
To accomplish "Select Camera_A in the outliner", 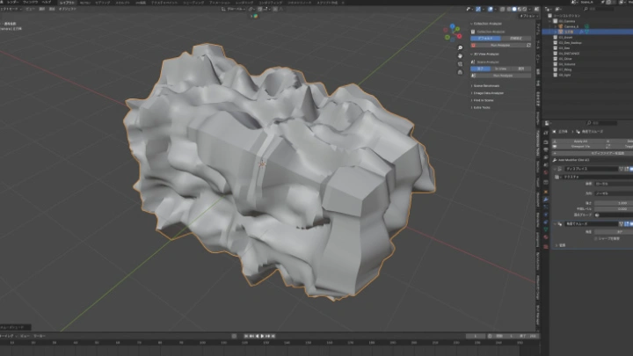I will [571, 26].
